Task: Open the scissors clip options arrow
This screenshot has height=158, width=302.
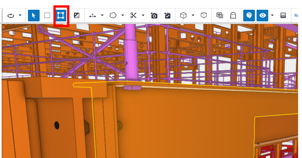Action: point(143,16)
